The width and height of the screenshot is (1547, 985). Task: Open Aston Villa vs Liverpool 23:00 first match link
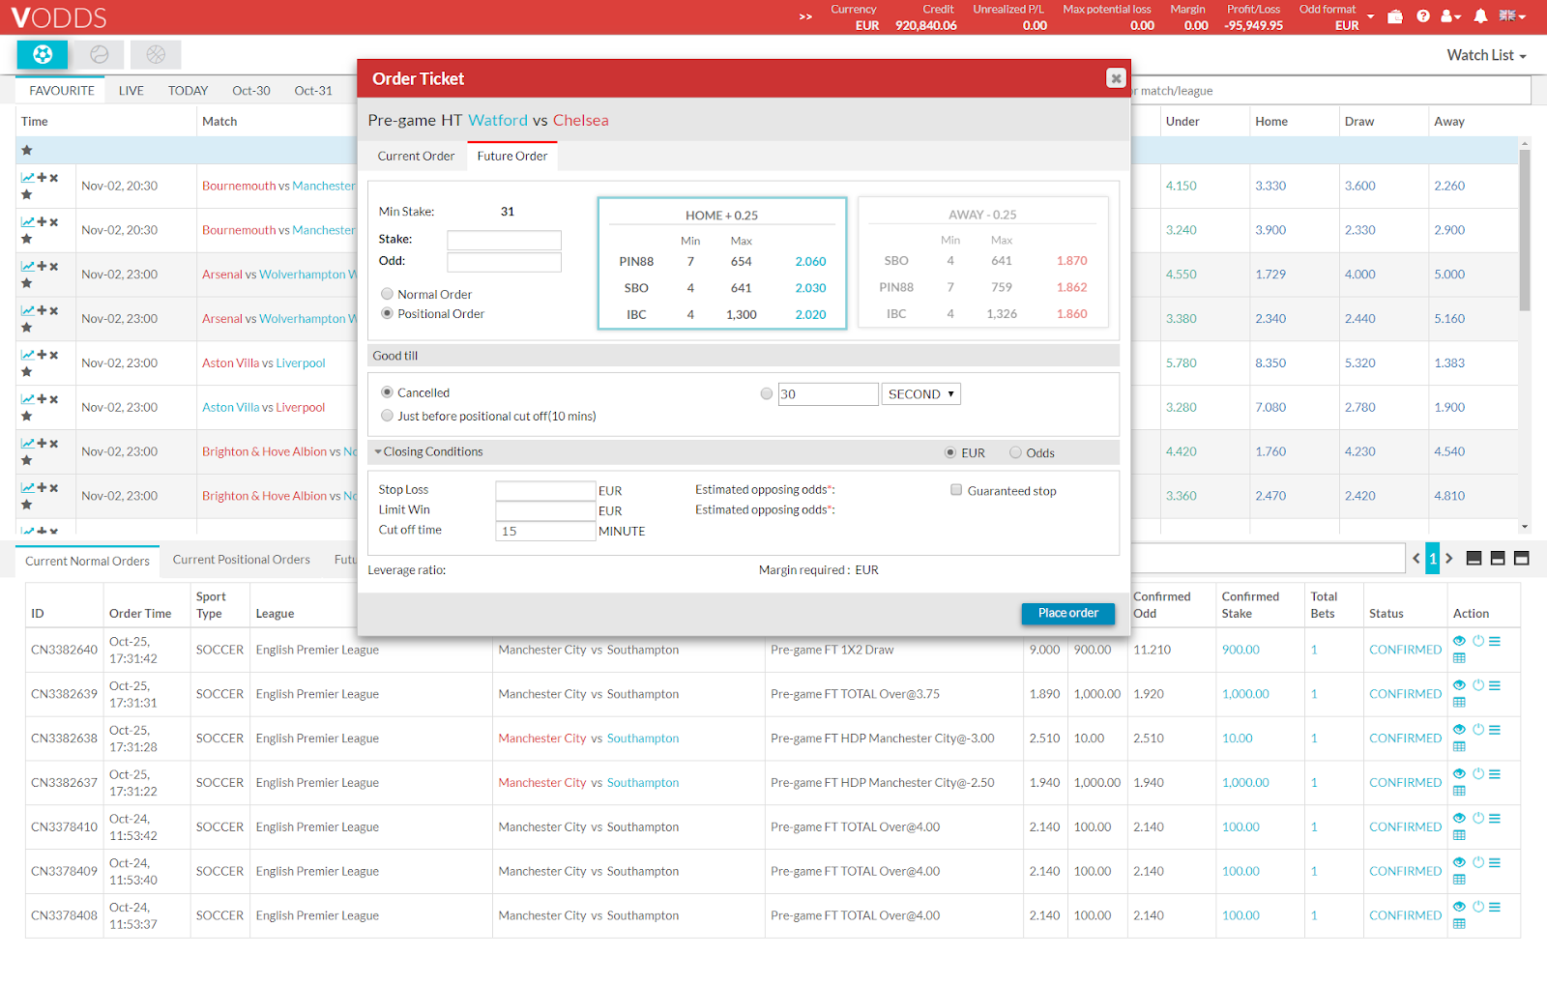[264, 363]
